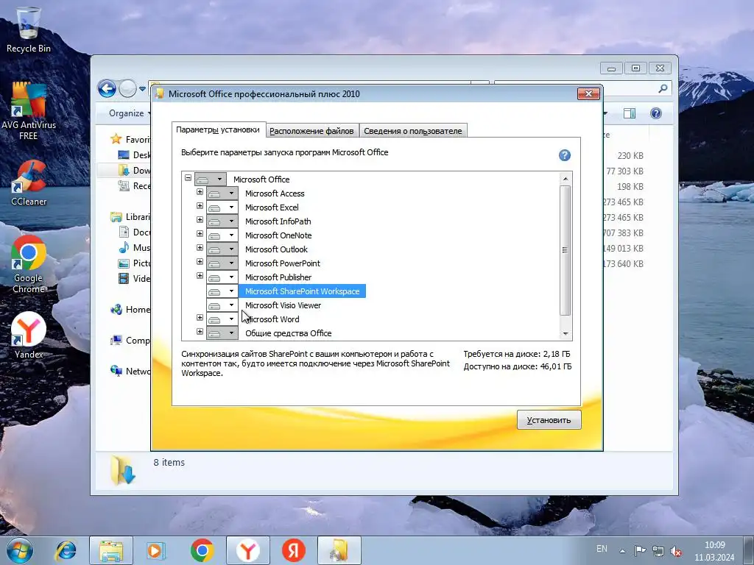
Task: Select the Microsoft Visio Viewer tree item
Action: click(283, 305)
